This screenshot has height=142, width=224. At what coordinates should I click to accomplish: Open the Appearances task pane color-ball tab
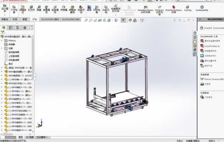coord(195,50)
